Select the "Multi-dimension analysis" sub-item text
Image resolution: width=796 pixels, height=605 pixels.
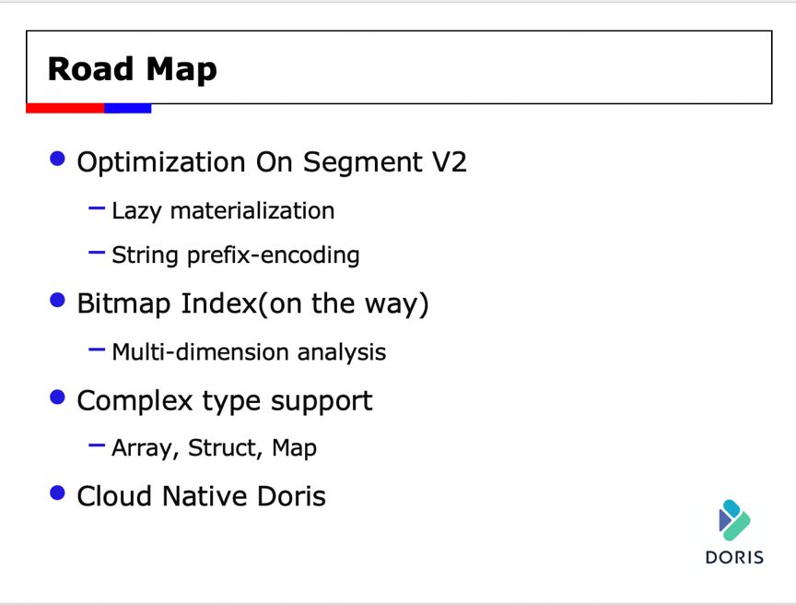click(249, 351)
